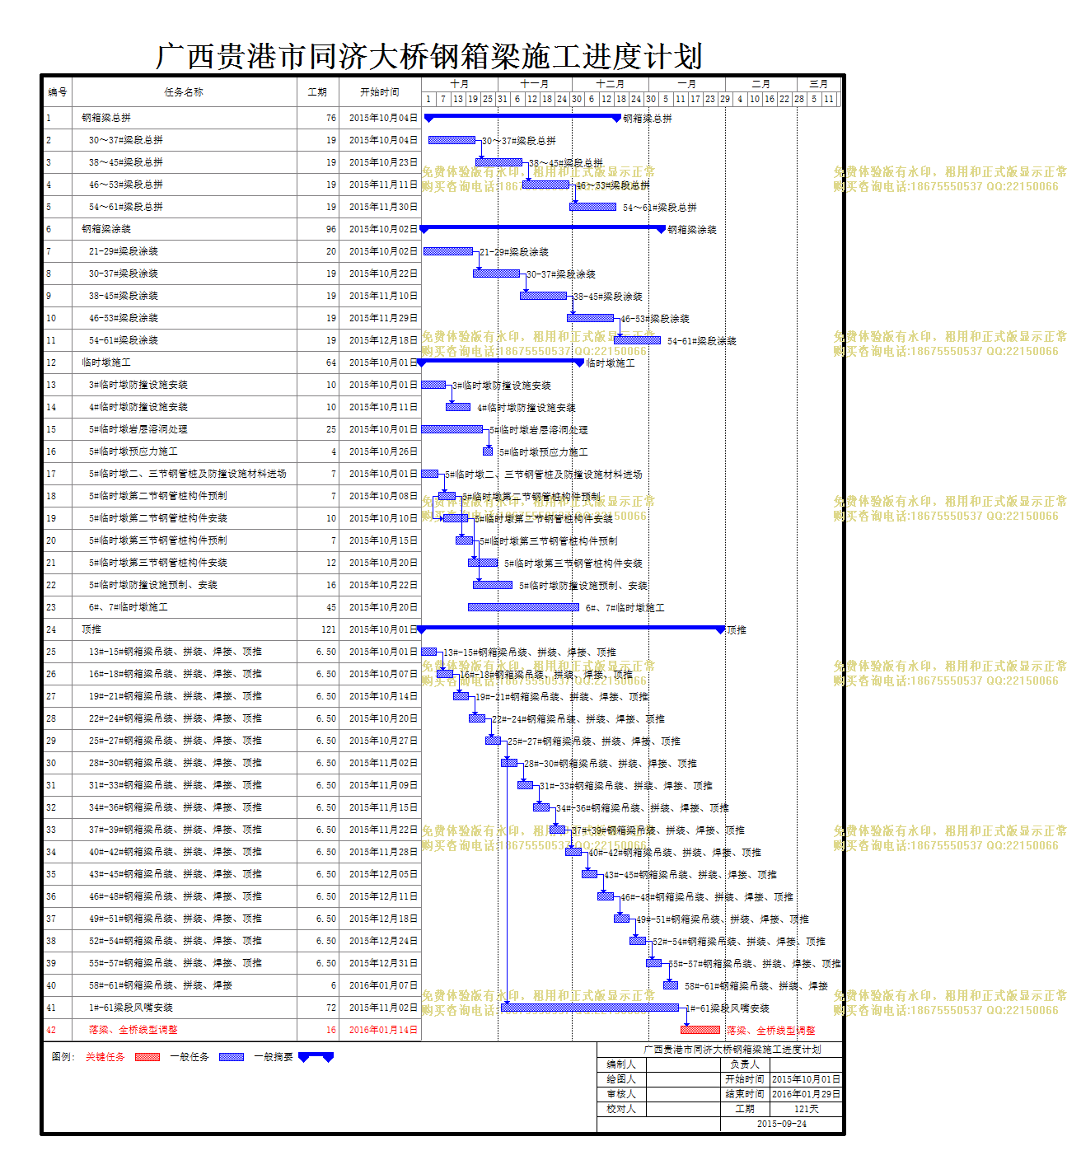Click the long summary bar for 顶推
The height and width of the screenshot is (1174, 1067).
[572, 629]
